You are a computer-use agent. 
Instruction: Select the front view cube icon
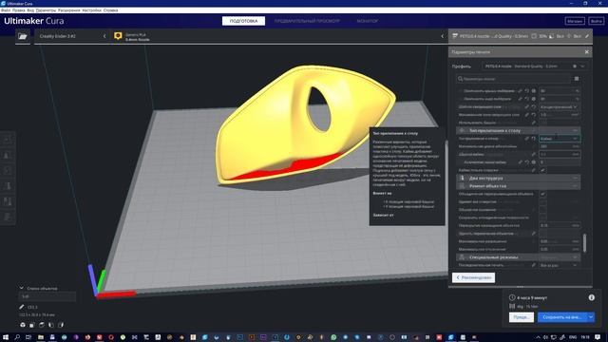(32, 325)
